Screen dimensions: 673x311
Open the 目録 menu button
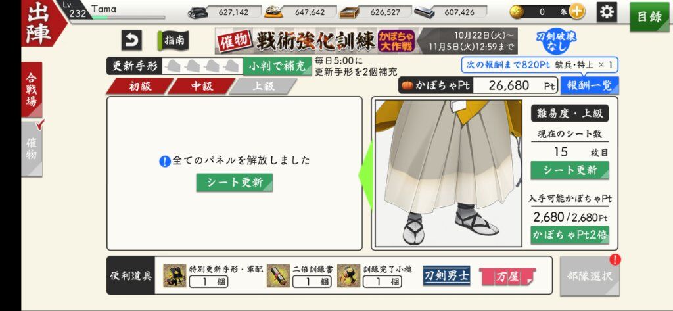[x=649, y=17]
